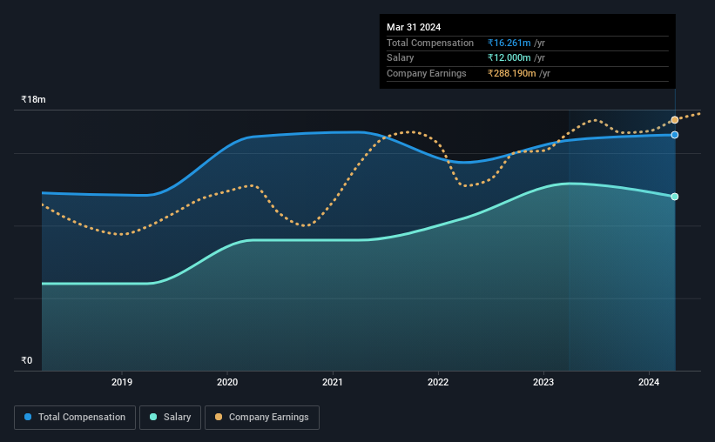Click the Company Earnings label in tooltip
The width and height of the screenshot is (715, 442).
427,73
